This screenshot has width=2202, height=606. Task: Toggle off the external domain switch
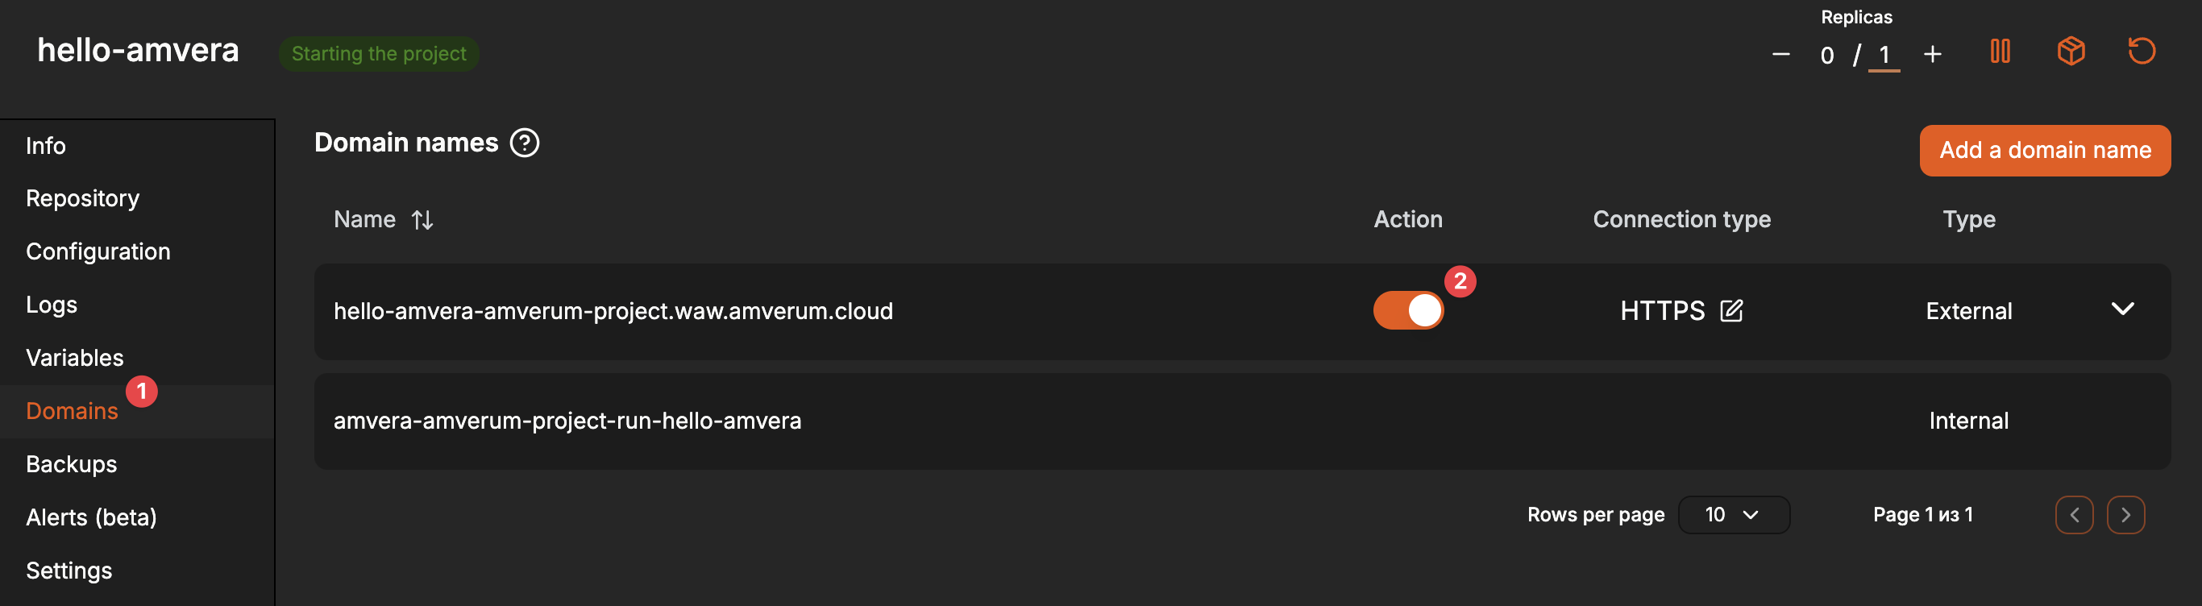point(1408,310)
